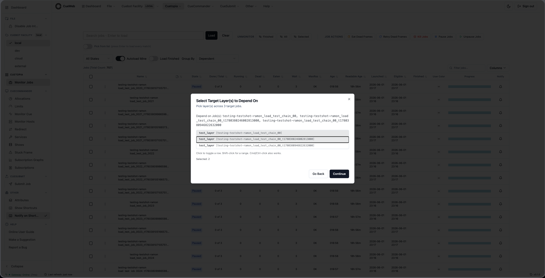Image resolution: width=545 pixels, height=278 pixels.
Task: Click the Continue button
Action: [339, 174]
